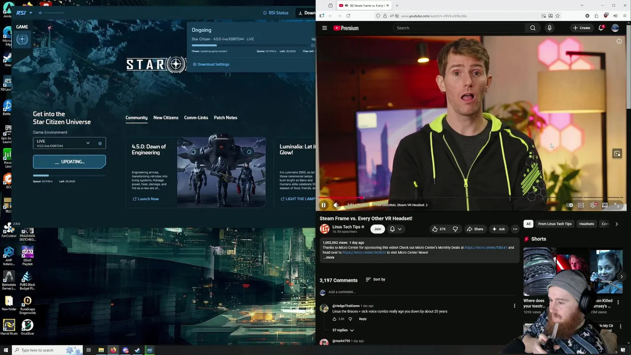Click the Firefox address bar URL
The image size is (631, 355).
click(434, 16)
